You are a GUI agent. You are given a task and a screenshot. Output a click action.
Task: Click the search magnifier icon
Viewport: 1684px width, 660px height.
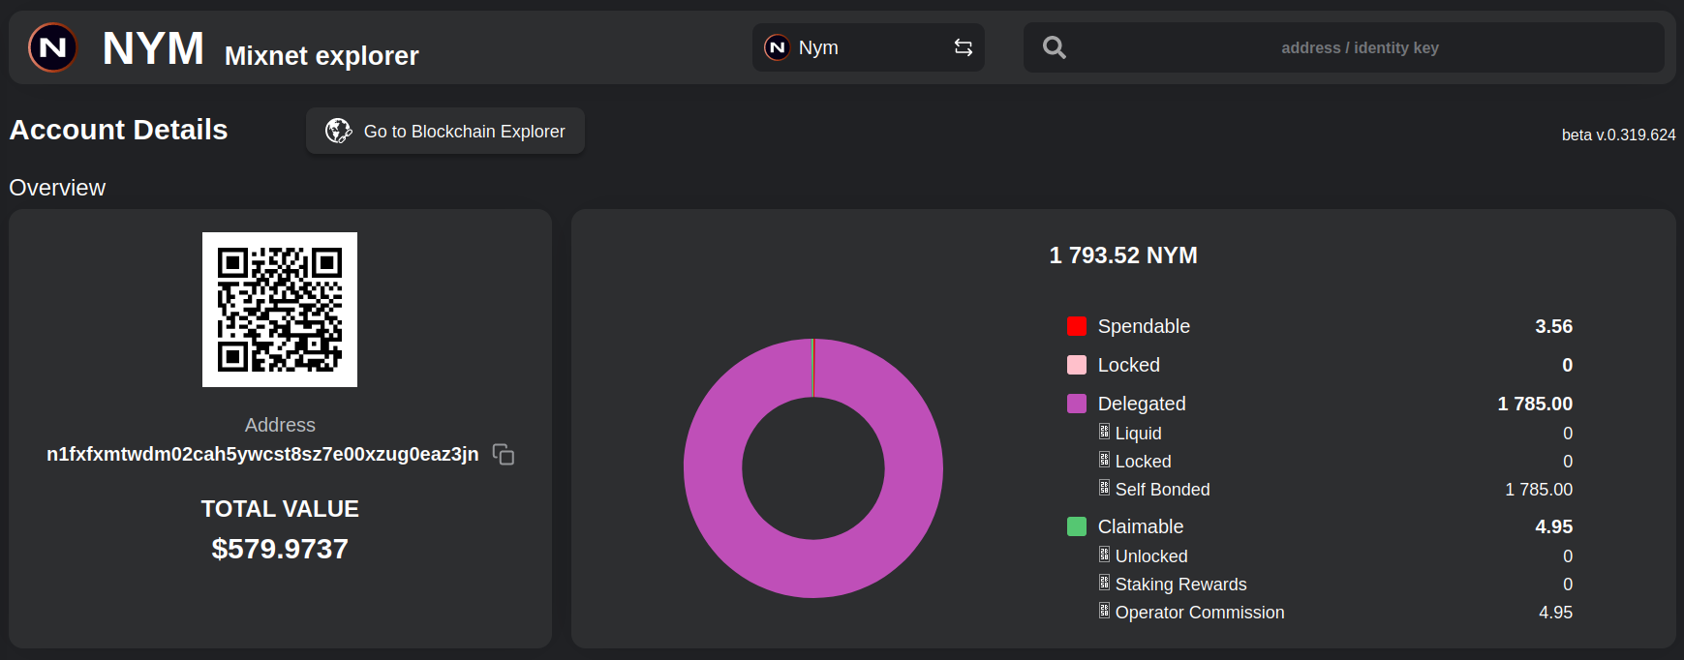point(1055,47)
